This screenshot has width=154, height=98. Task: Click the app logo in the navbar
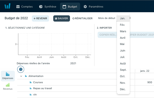pyautogui.click(x=8, y=6)
